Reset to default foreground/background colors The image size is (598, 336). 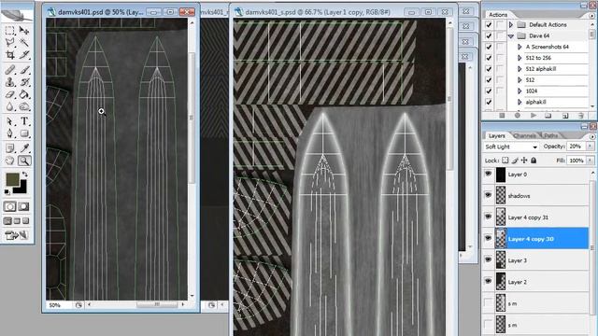pos(7,191)
